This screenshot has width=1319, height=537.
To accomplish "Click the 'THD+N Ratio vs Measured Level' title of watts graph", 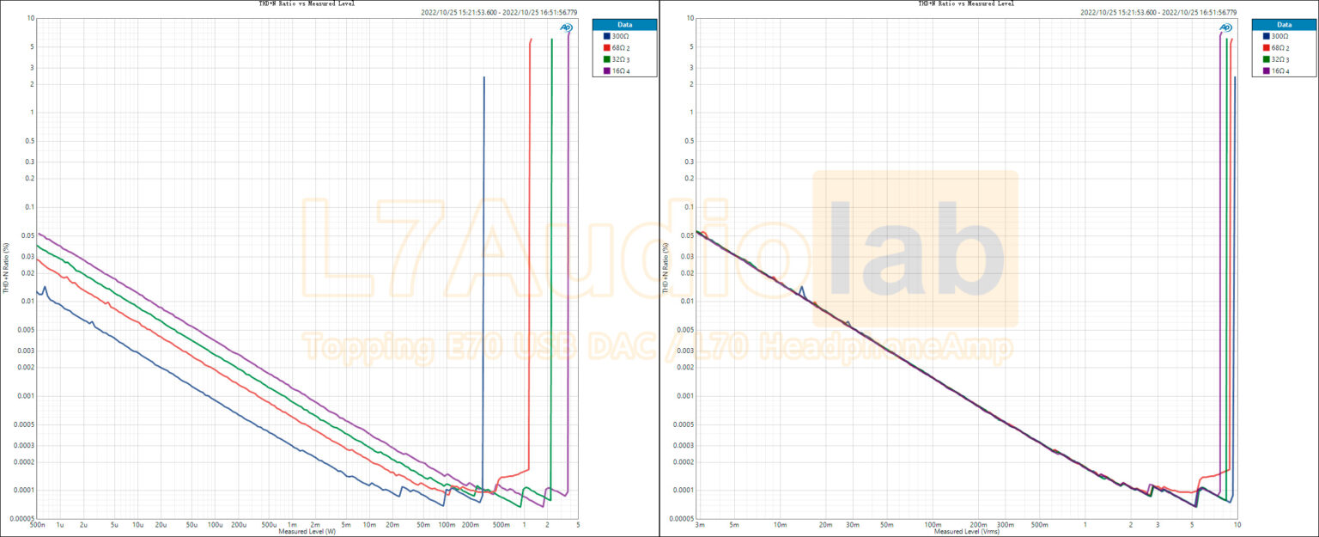I will pos(307,3).
